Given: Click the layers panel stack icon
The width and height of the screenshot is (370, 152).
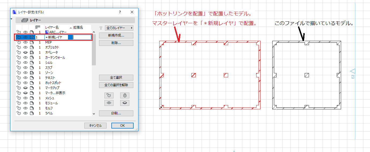Looking at the screenshot, I should [x=25, y=20].
